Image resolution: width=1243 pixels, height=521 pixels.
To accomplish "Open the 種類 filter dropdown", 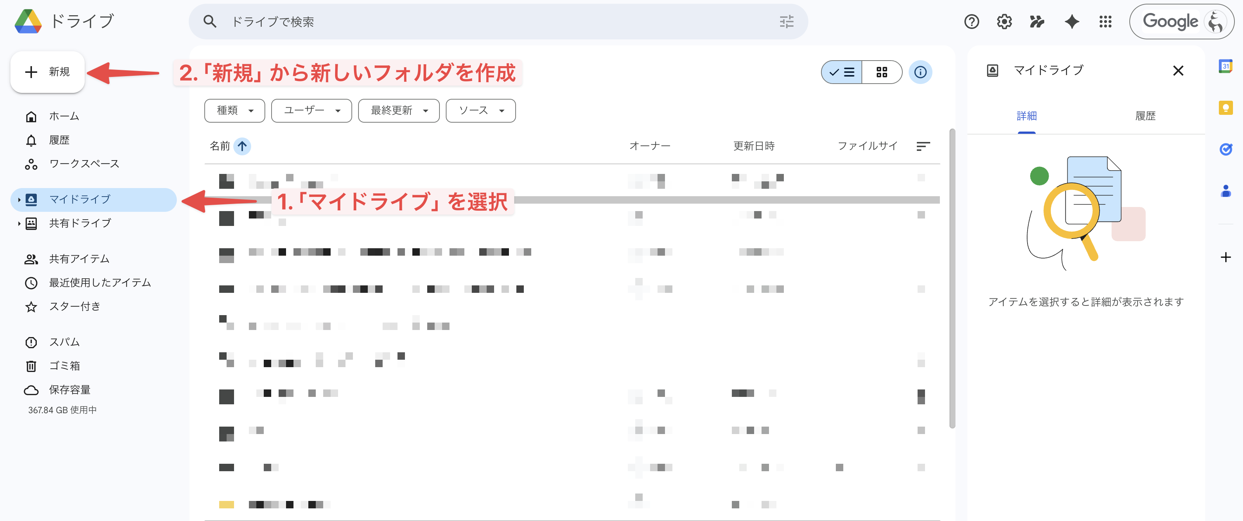I will click(234, 110).
